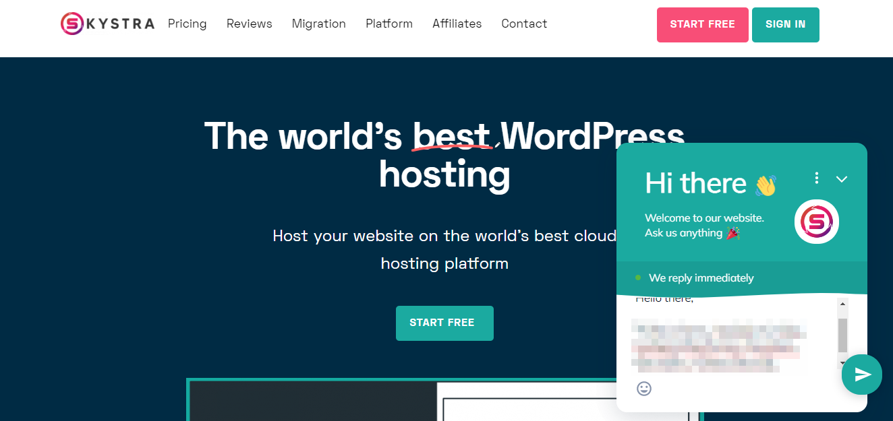Click the chat scrollbar up arrow
This screenshot has width=893, height=421.
(x=842, y=304)
